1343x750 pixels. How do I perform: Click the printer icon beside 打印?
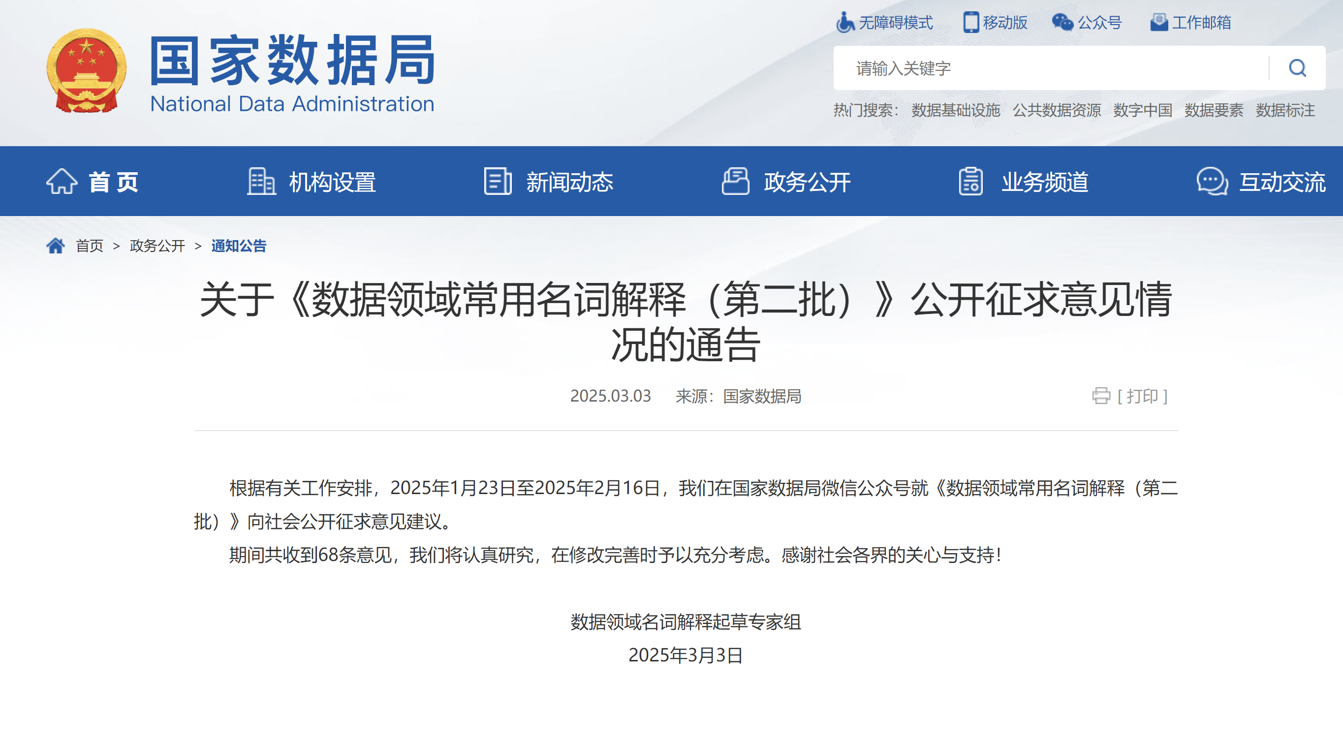[1101, 396]
